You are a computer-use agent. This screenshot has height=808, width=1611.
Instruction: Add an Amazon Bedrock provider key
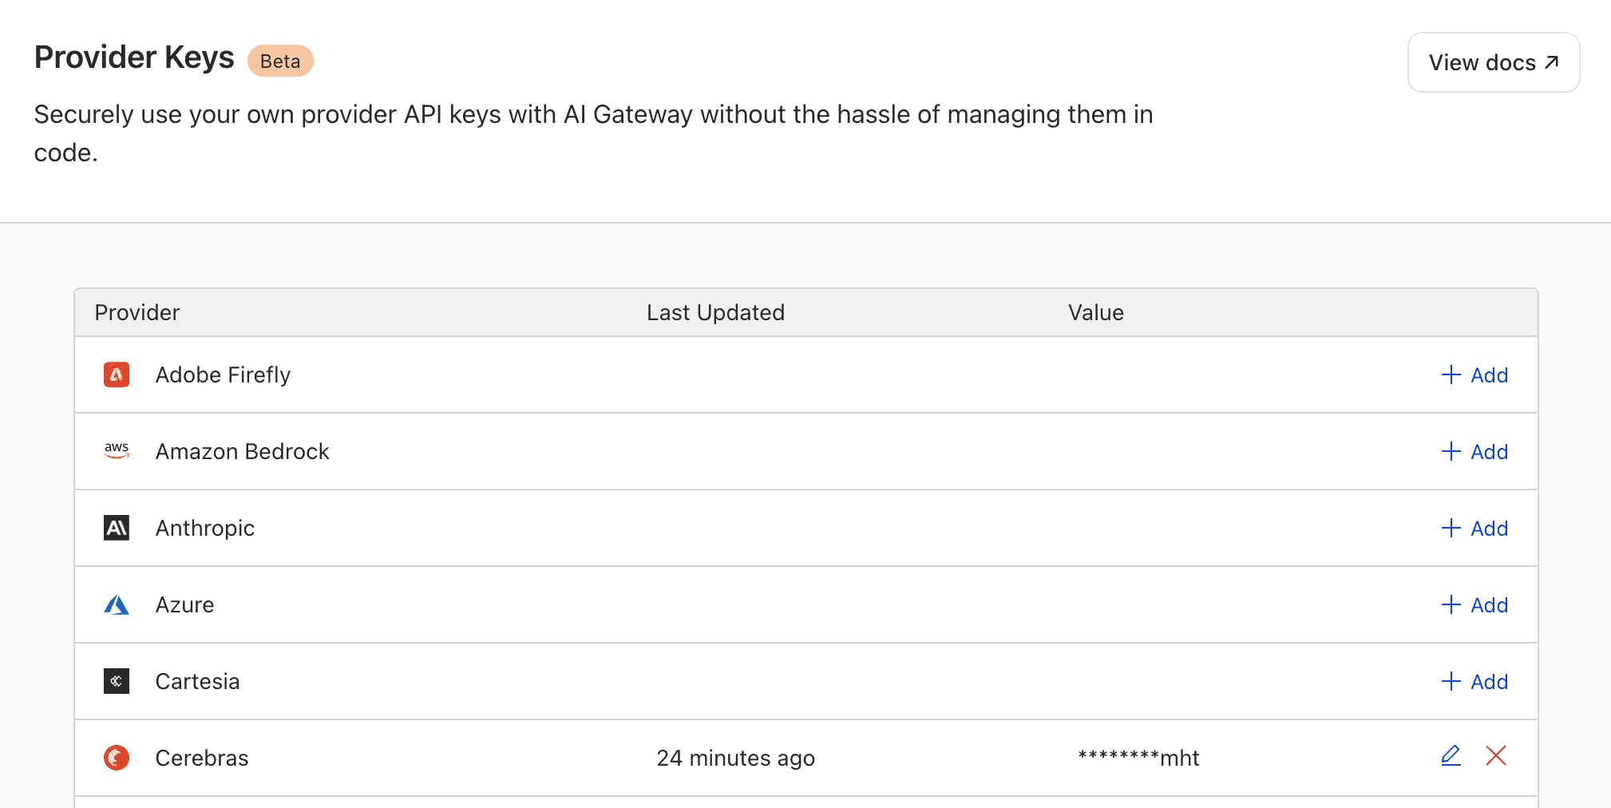click(x=1474, y=451)
